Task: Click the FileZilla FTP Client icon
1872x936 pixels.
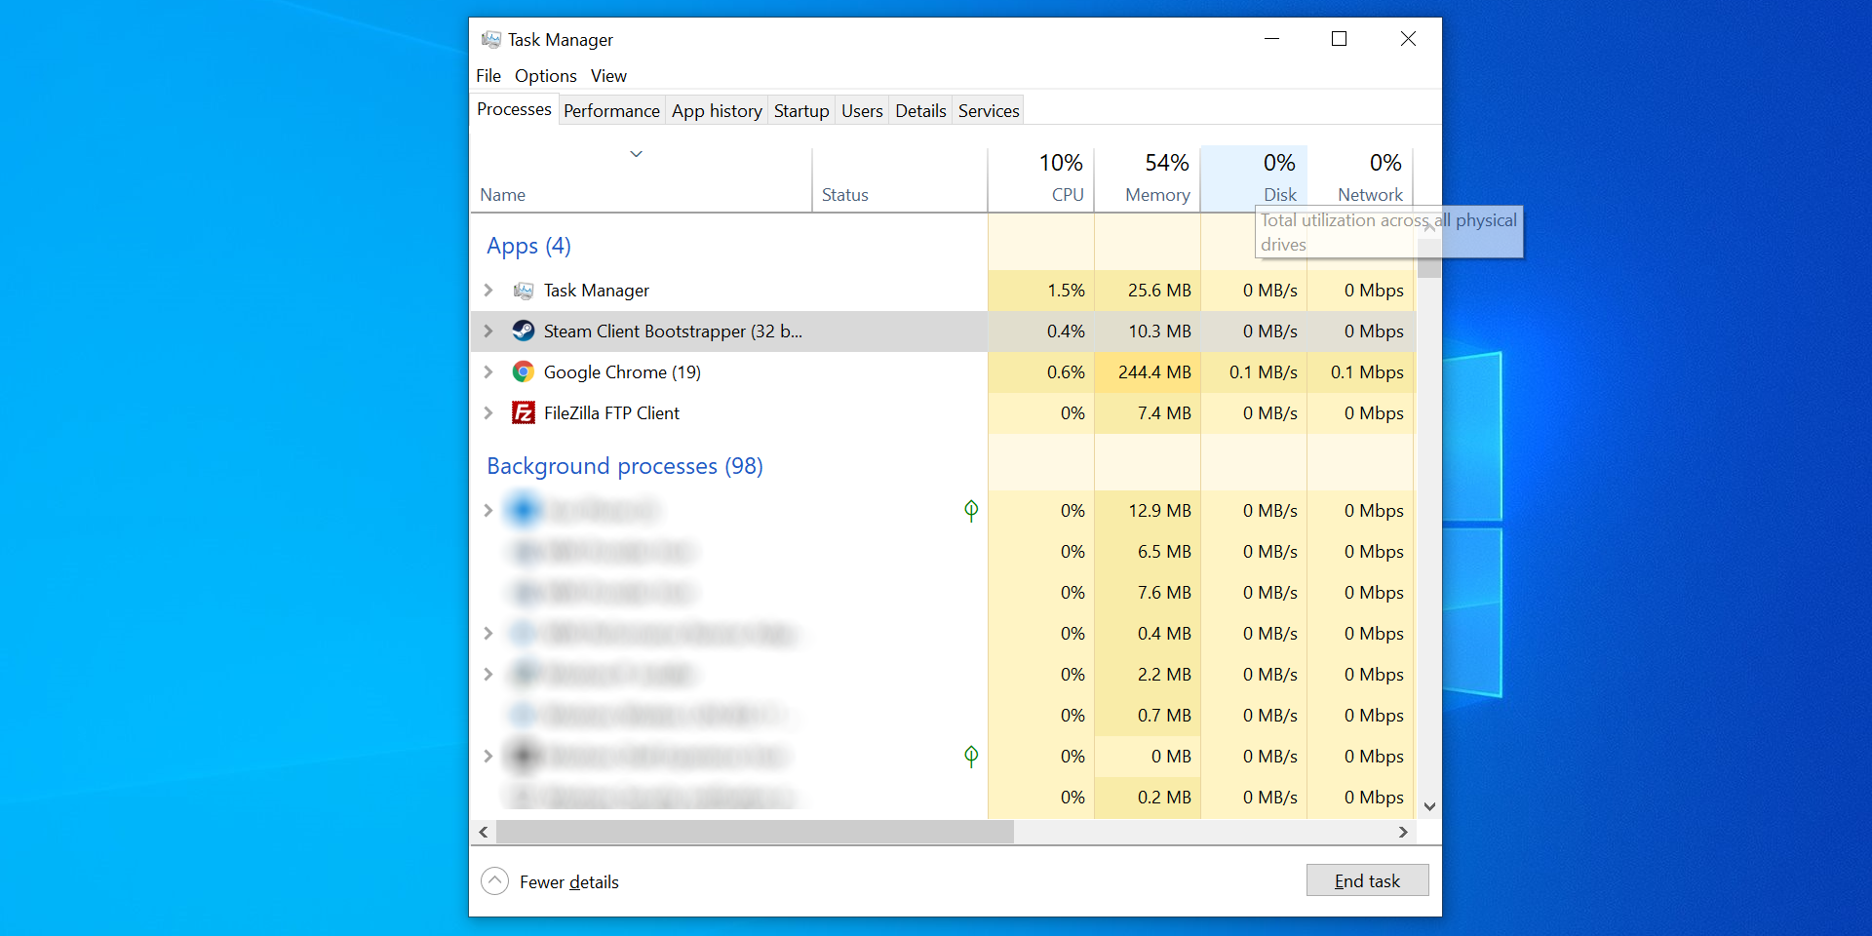Action: [x=523, y=412]
